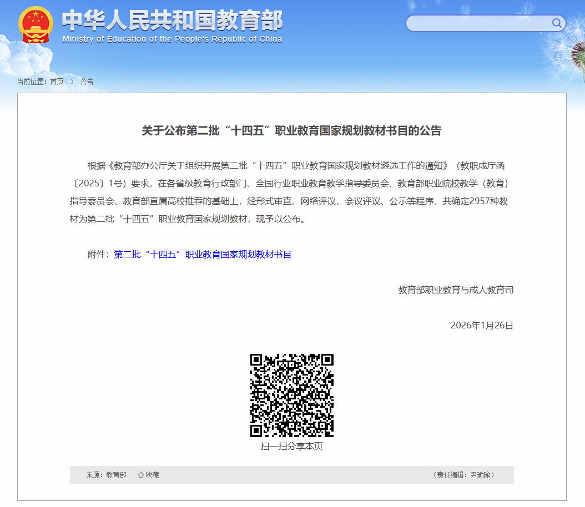Viewport: 585px width, 507px height.
Task: Click the 当前位置 label
Action: click(x=32, y=82)
